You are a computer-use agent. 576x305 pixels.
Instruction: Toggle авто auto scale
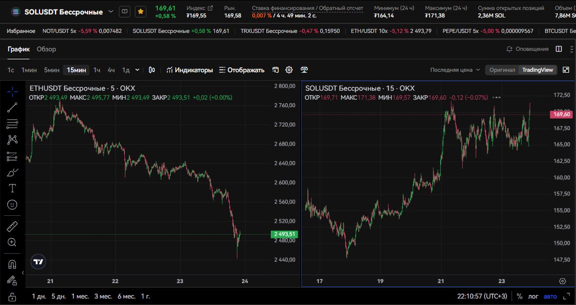(550, 296)
